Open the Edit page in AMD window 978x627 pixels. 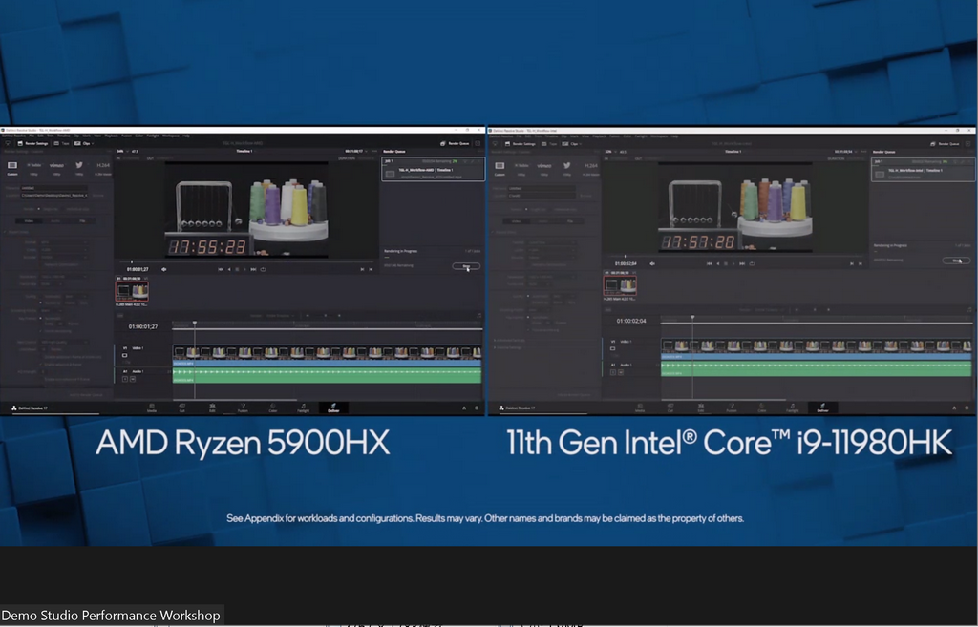[212, 408]
